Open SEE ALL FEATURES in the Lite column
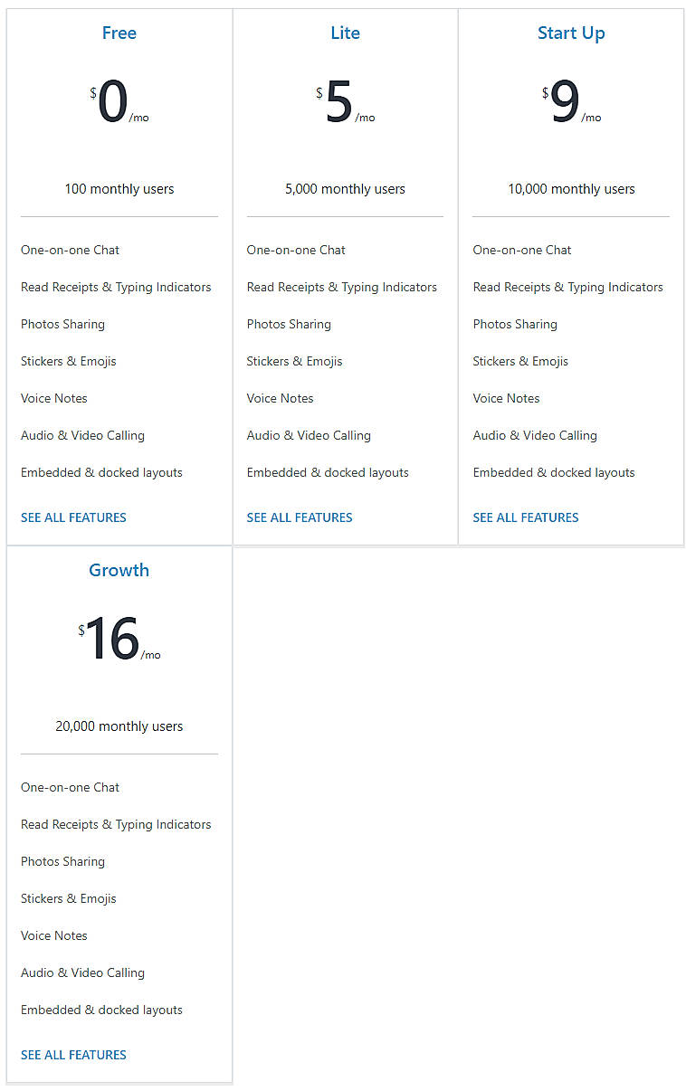 click(300, 517)
